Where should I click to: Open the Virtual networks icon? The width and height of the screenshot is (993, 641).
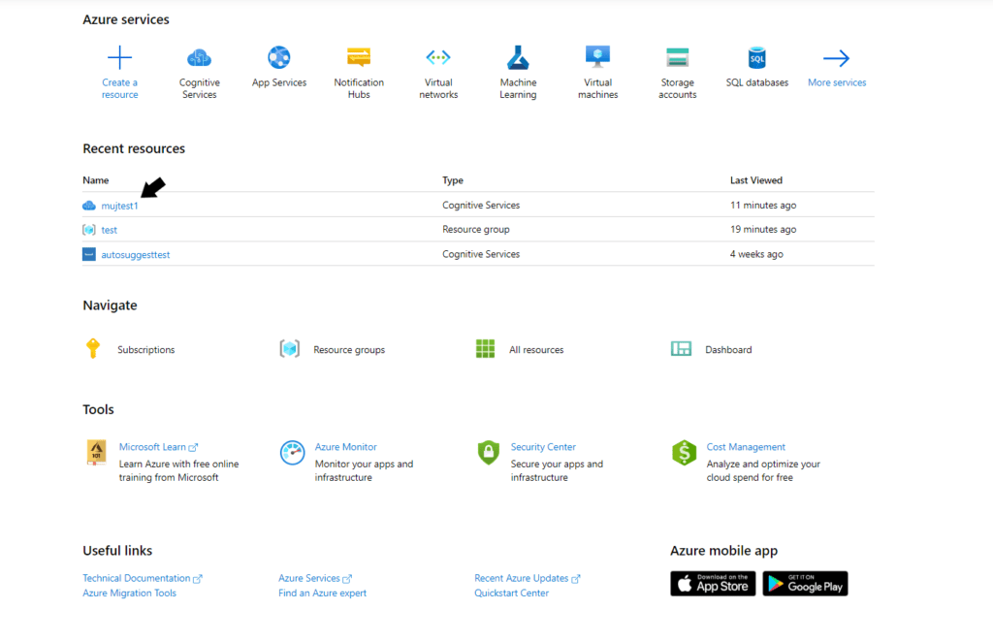coord(438,57)
